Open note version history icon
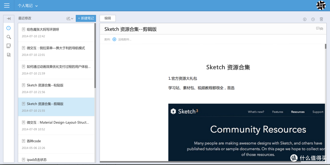 tap(313, 19)
